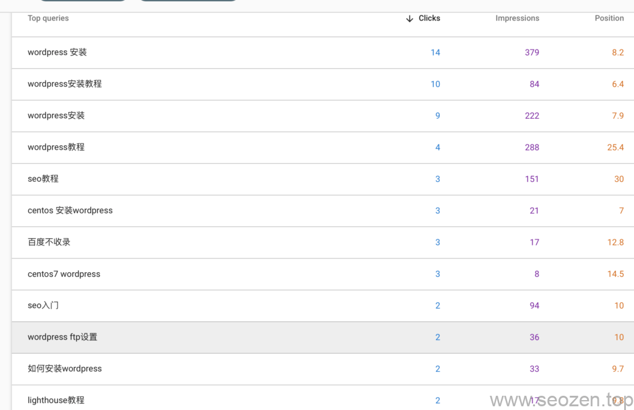
Task: Select the 'seo教程' query entry
Action: pyautogui.click(x=43, y=179)
